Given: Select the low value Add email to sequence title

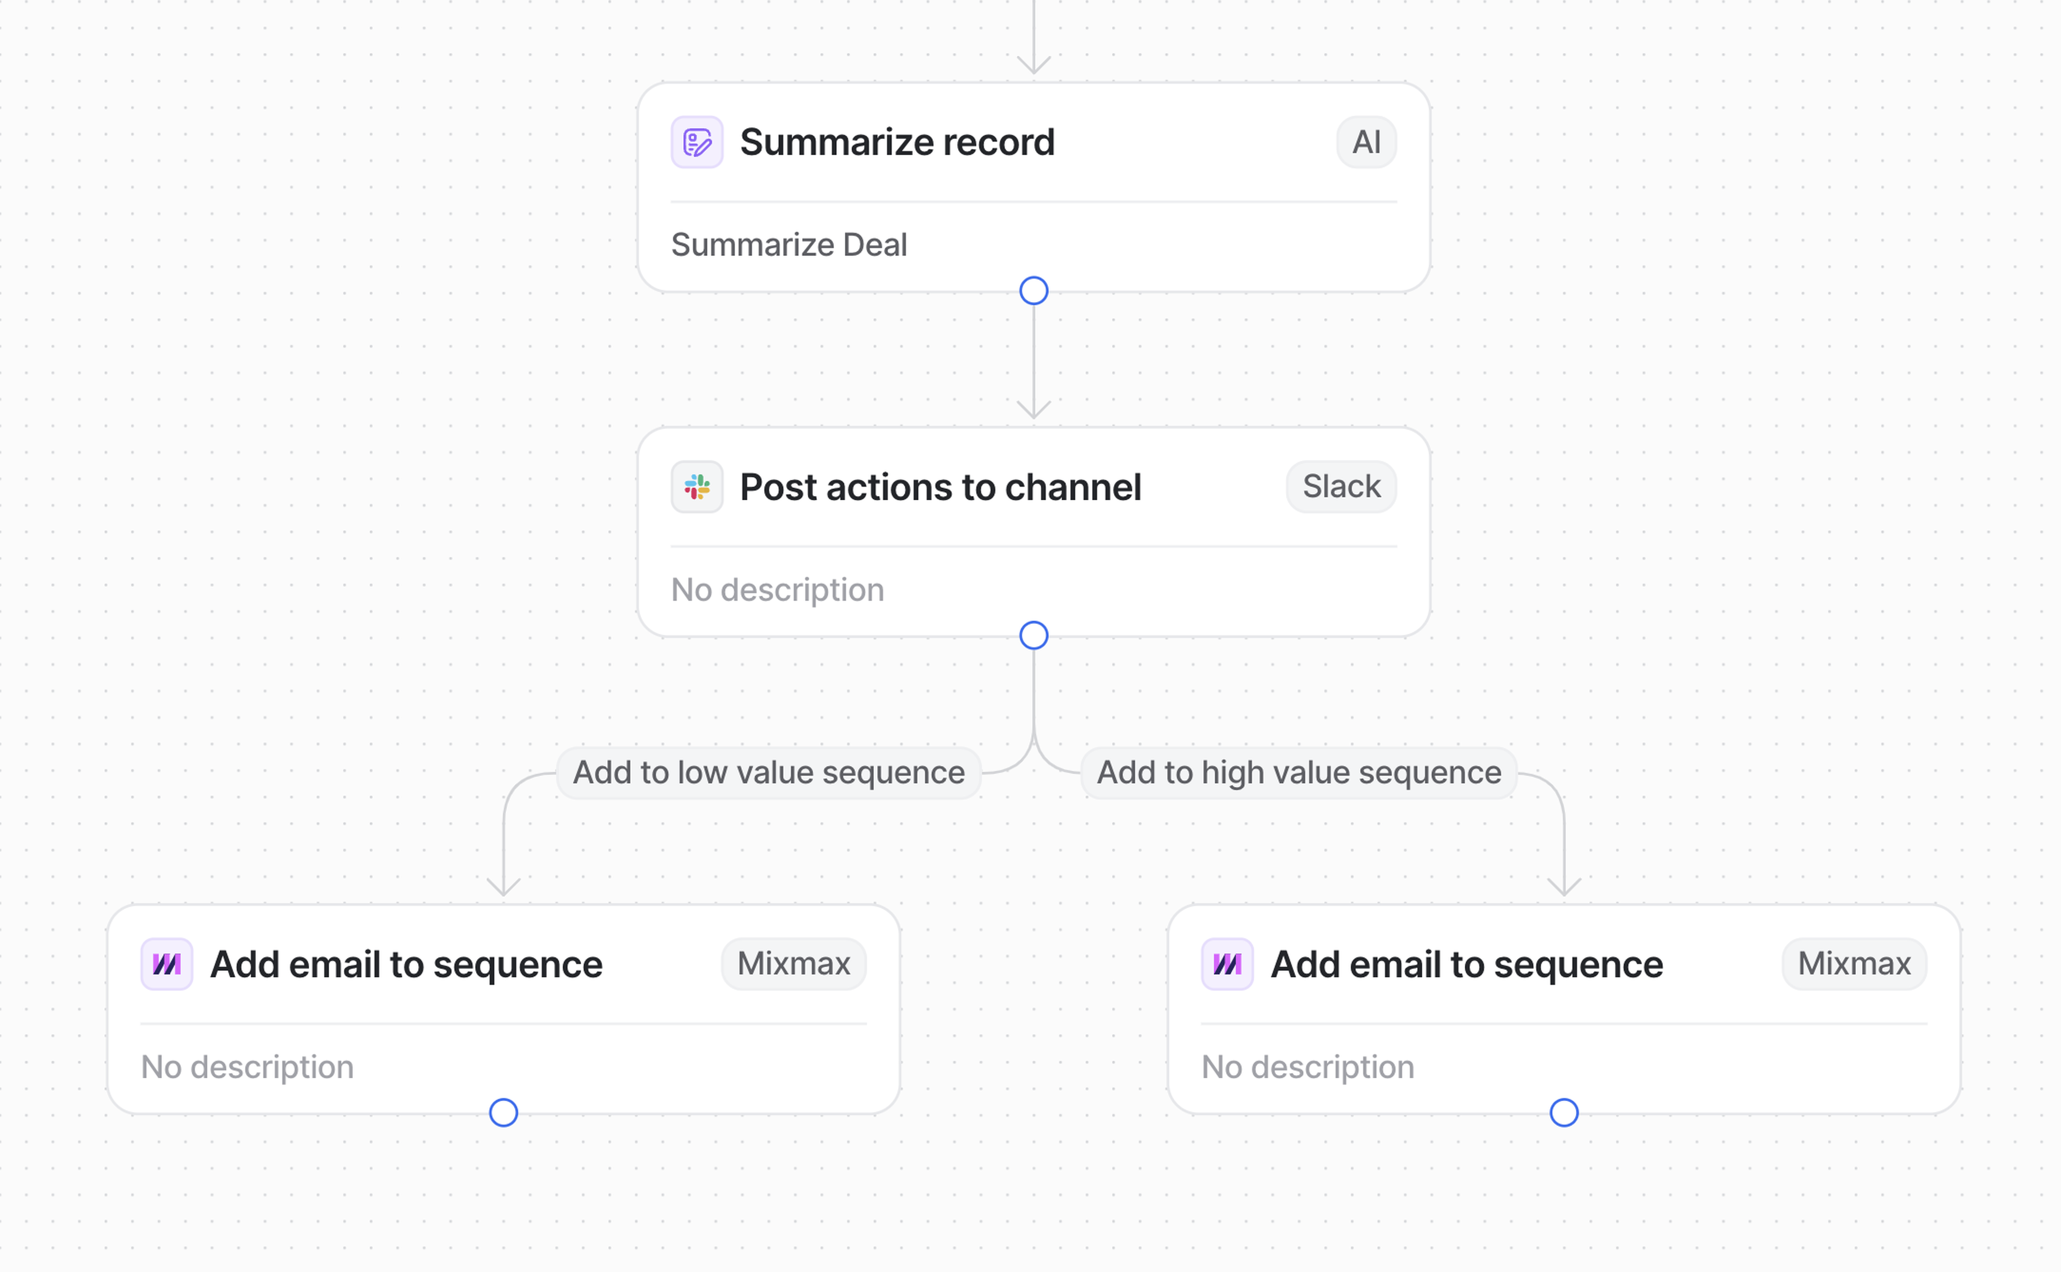Looking at the screenshot, I should 405,964.
